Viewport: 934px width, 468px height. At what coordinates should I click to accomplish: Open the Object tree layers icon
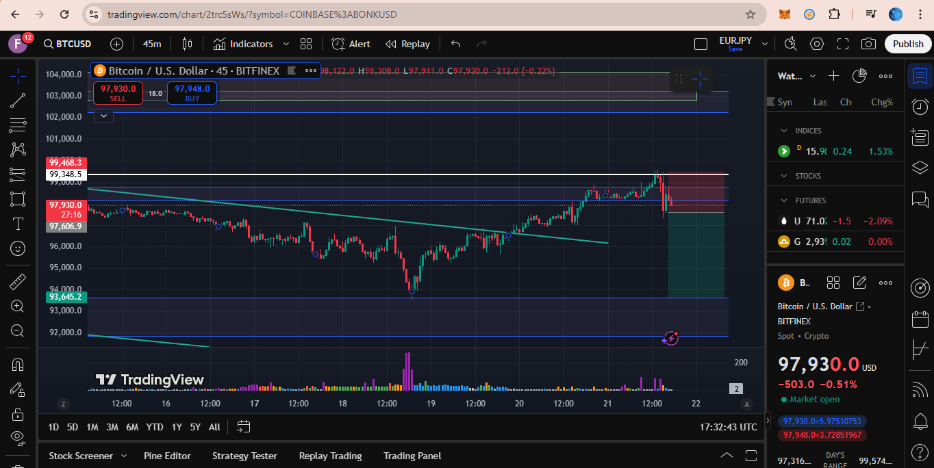pos(920,168)
